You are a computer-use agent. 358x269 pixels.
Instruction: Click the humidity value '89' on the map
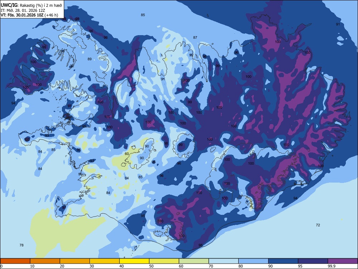[89, 59]
